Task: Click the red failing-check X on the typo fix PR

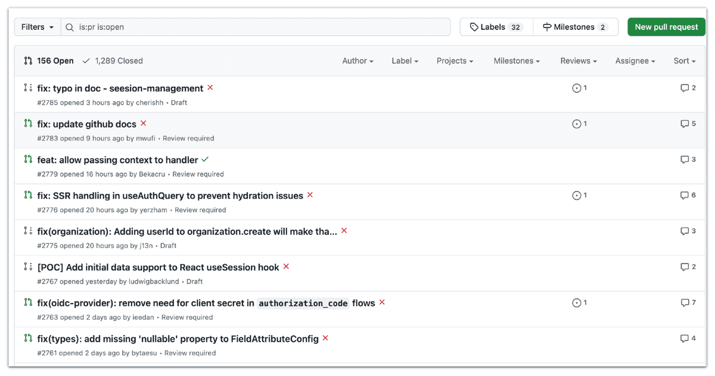Action: pyautogui.click(x=210, y=87)
